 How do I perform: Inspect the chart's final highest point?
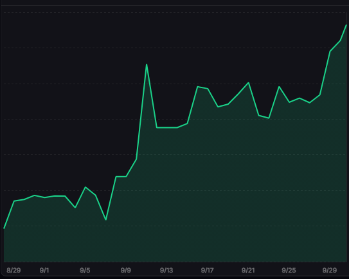pos(346,25)
